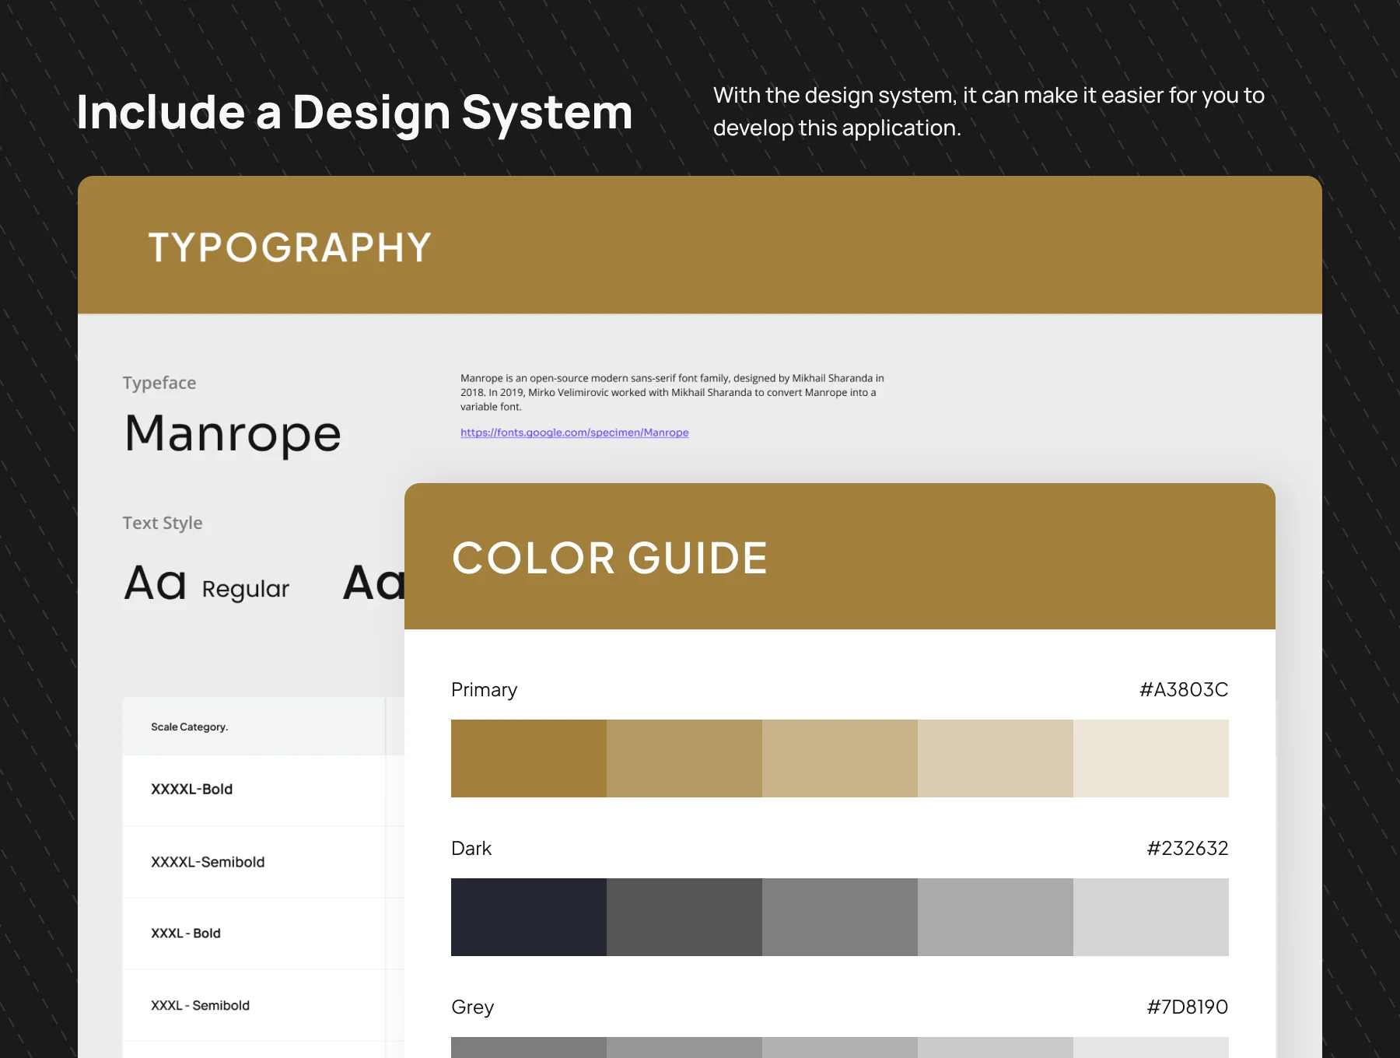Click the TYPOGRAPHY panel heading
The height and width of the screenshot is (1058, 1400).
289,247
